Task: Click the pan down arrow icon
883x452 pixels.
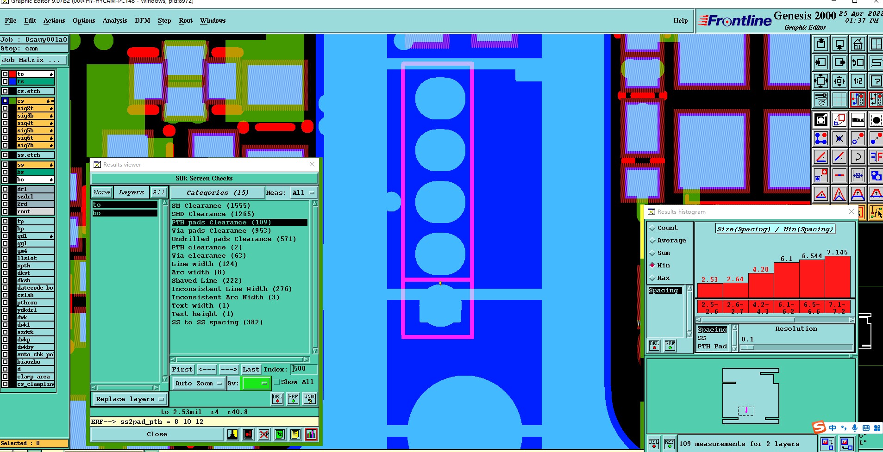Action: click(839, 44)
